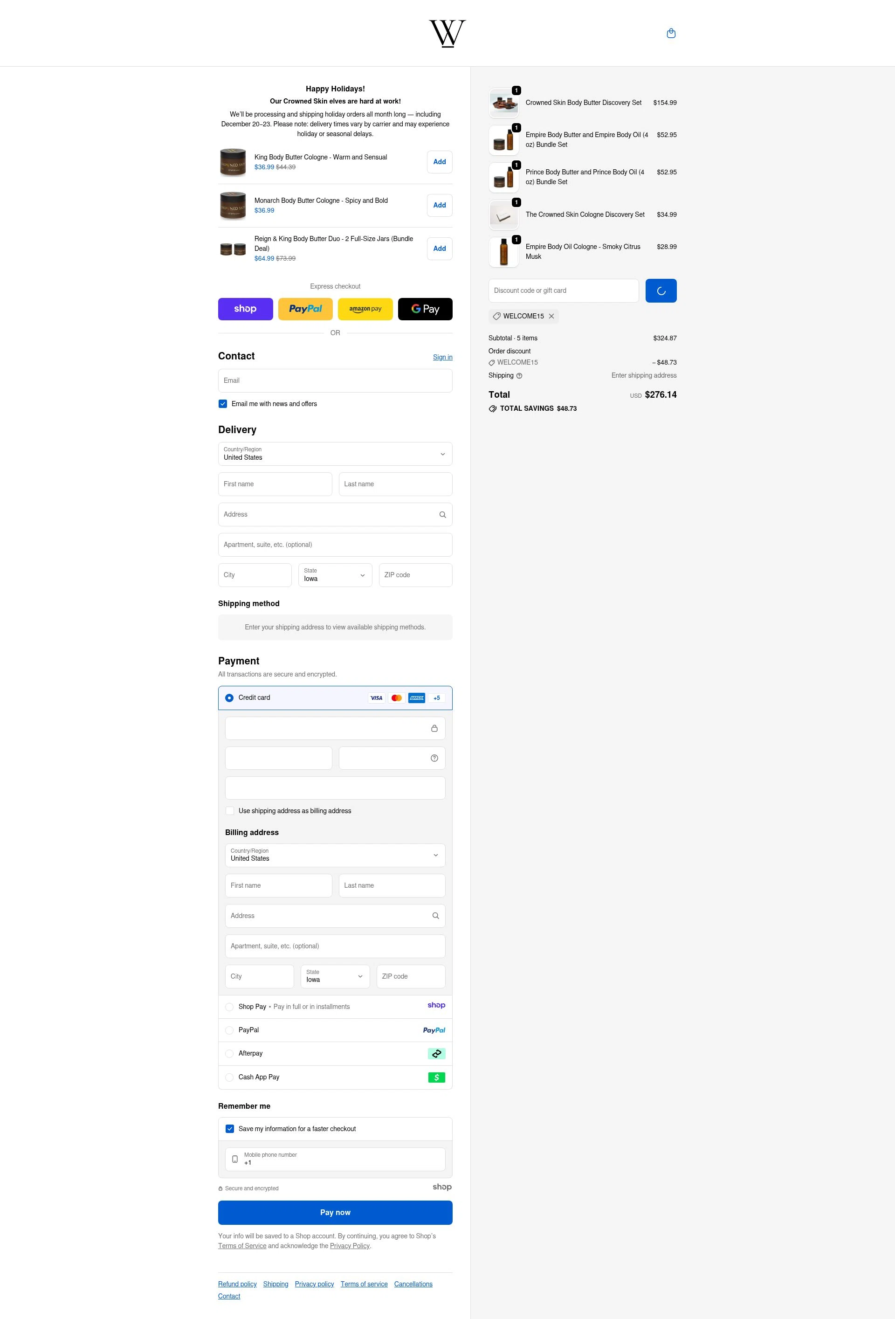The height and width of the screenshot is (1319, 895).
Task: Click the Pay now button
Action: 335,1212
